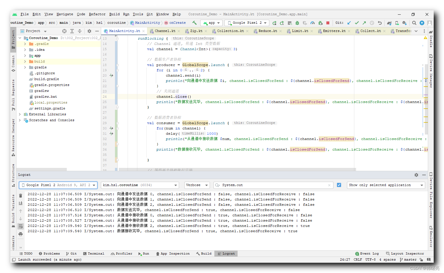Select settings.gradle in project tree
Viewport: 444px width, 273px height.
[x=49, y=108]
